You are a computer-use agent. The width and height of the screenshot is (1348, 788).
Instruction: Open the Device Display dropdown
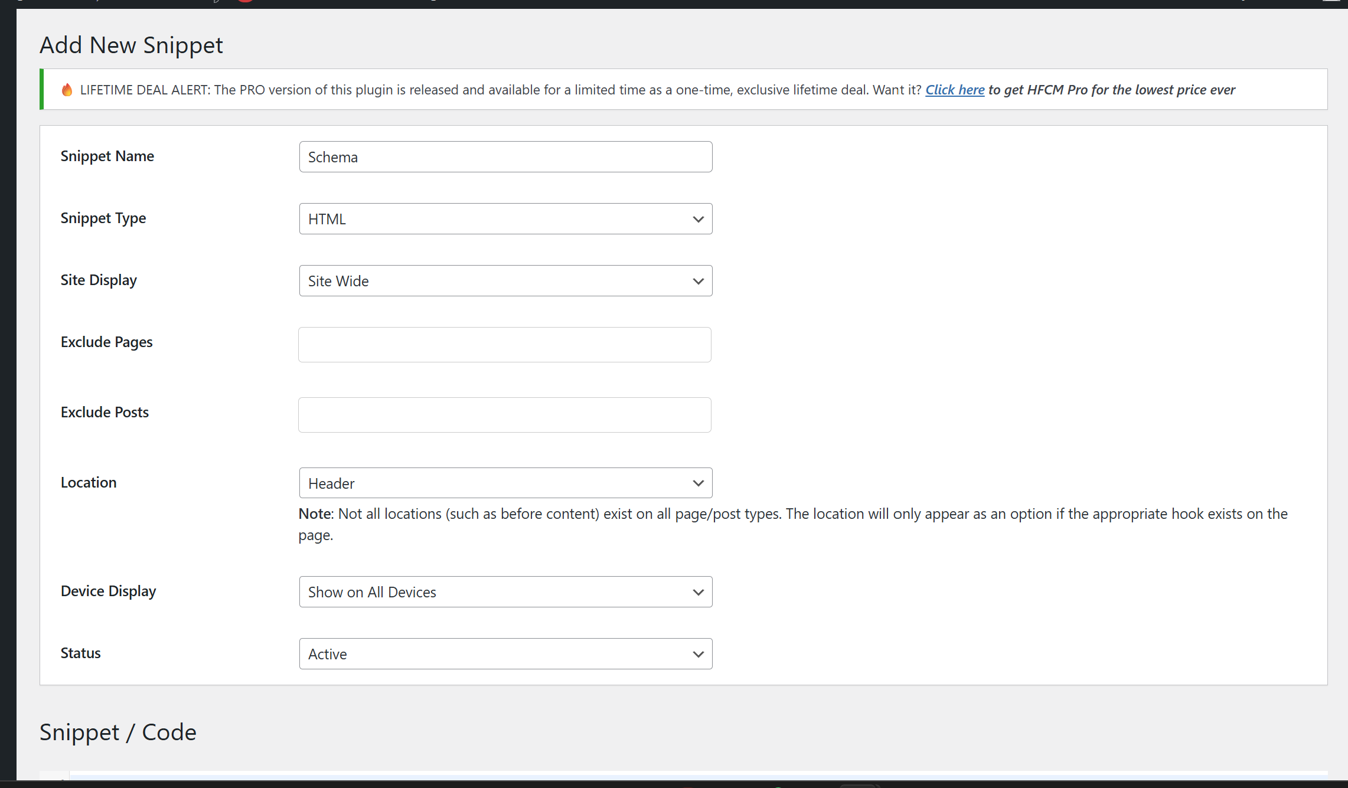point(505,591)
